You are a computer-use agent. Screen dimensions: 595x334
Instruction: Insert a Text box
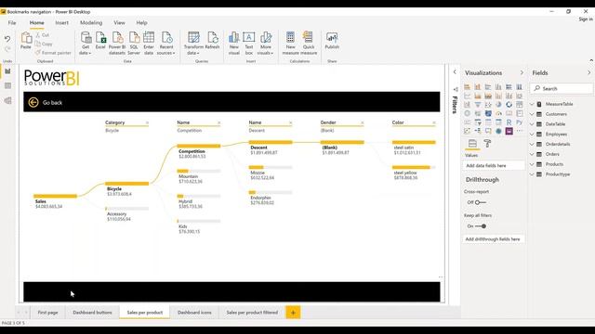click(x=249, y=44)
